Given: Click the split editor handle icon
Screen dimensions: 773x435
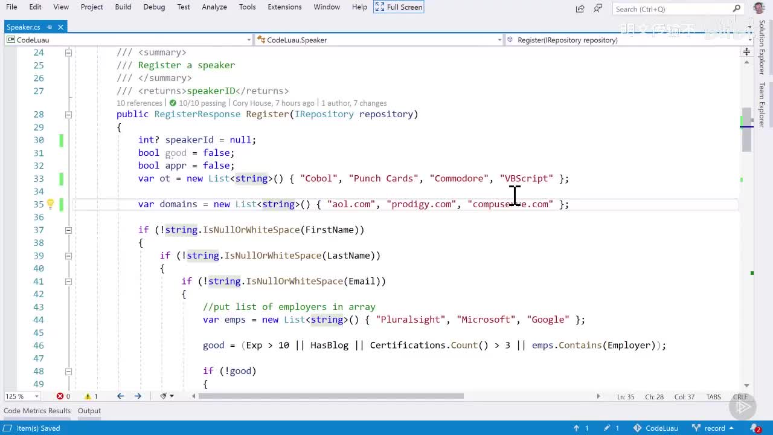Looking at the screenshot, I should (746, 52).
